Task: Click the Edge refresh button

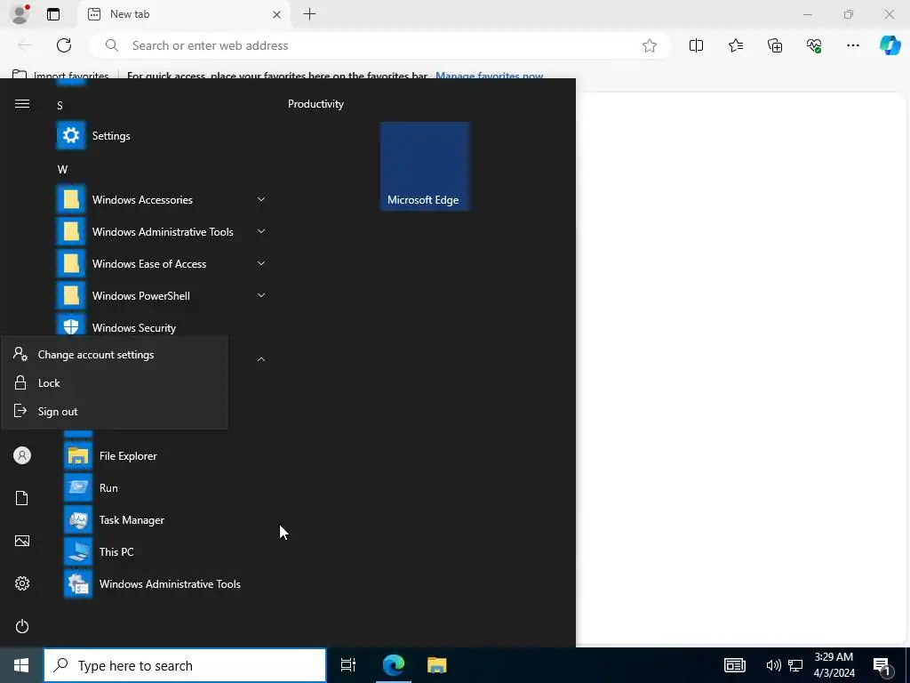Action: tap(64, 45)
